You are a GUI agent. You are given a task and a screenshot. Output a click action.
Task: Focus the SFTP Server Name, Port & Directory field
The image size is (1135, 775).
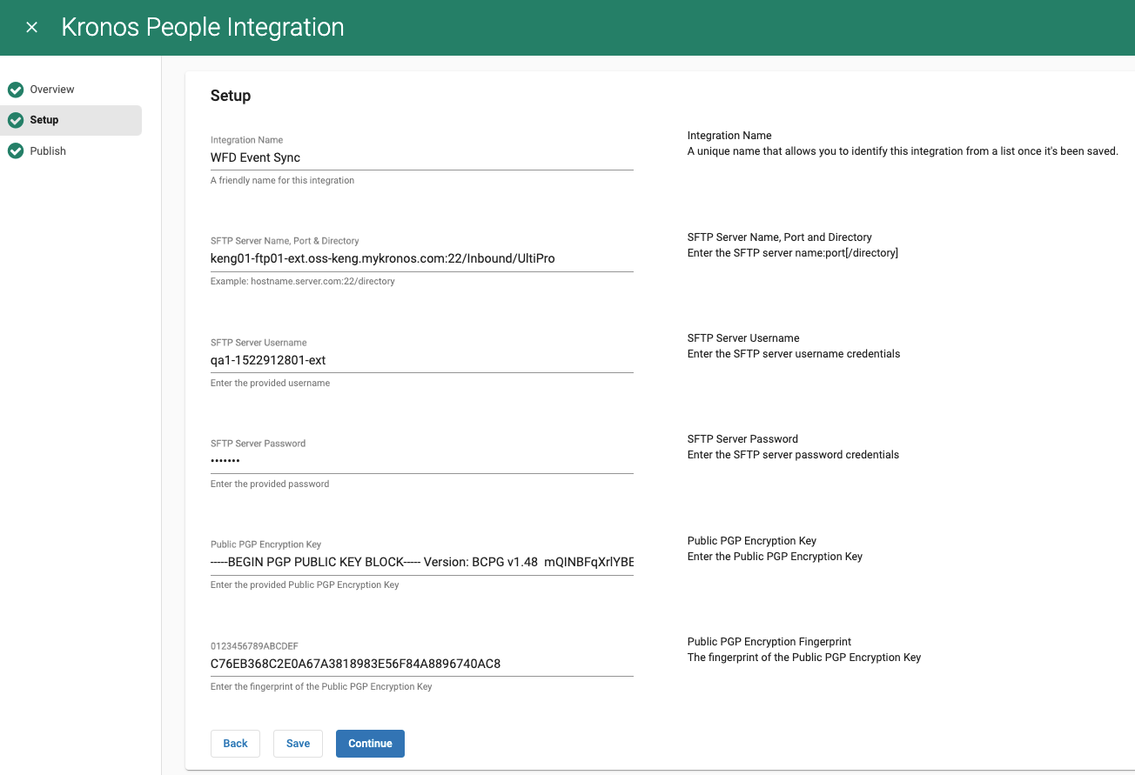click(421, 259)
